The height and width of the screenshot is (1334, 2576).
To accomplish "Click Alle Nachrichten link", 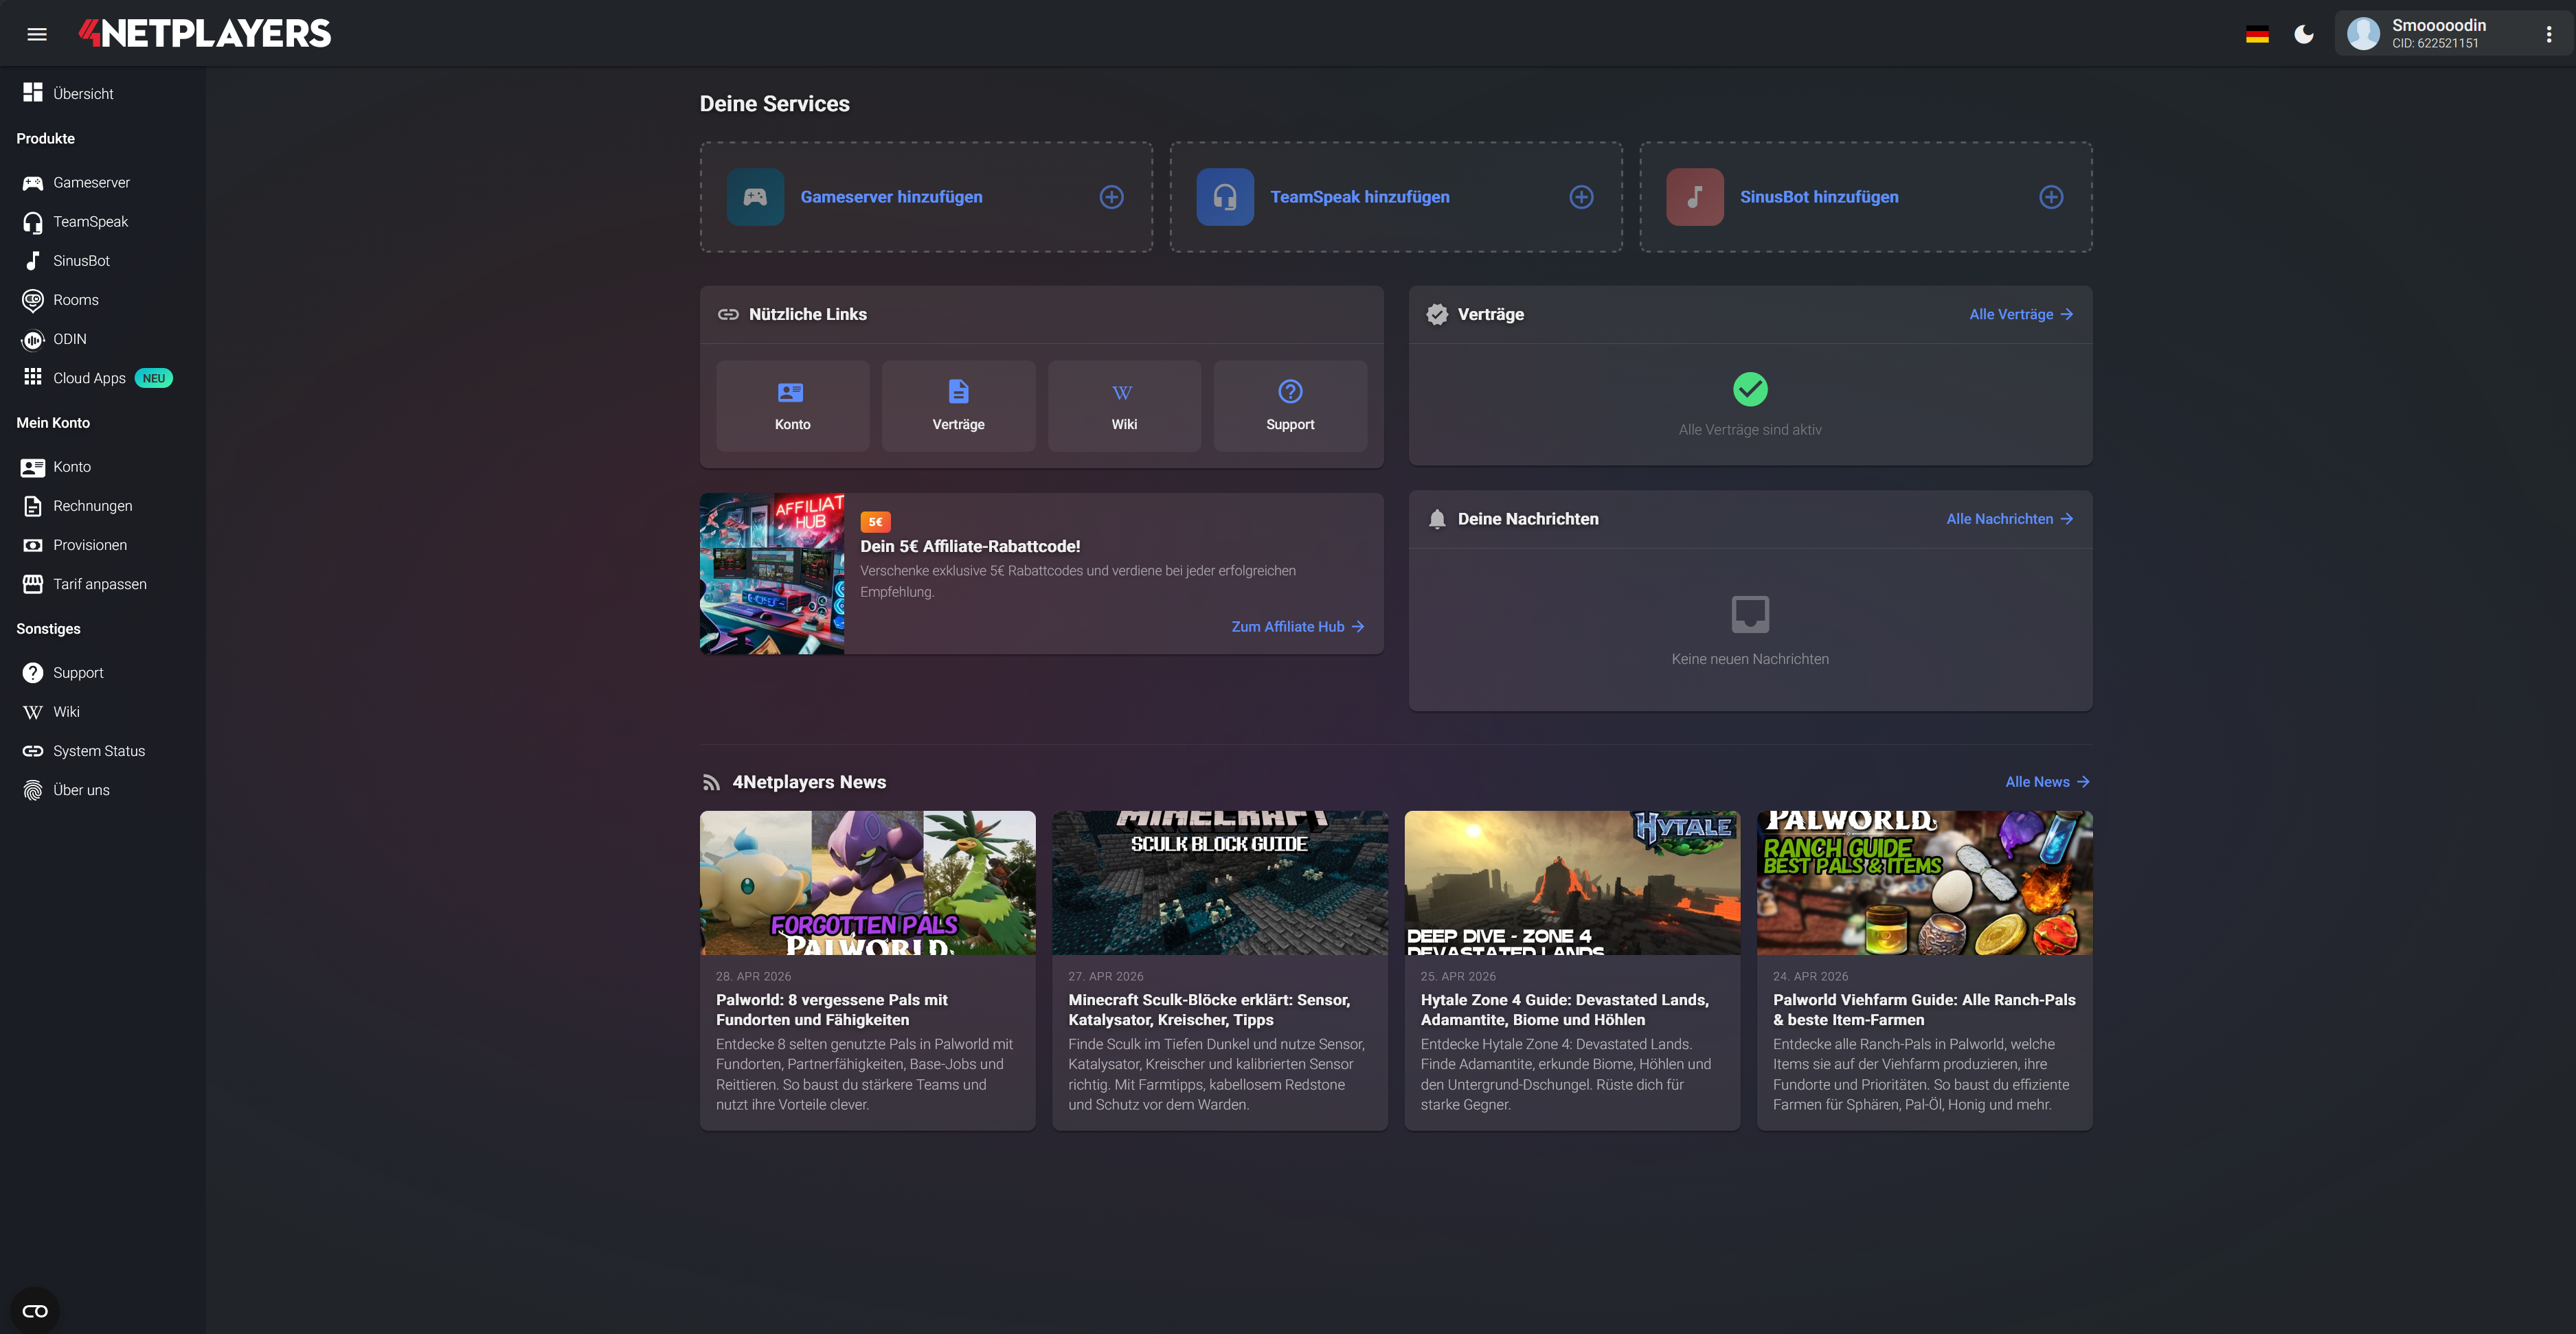I will (x=2010, y=518).
